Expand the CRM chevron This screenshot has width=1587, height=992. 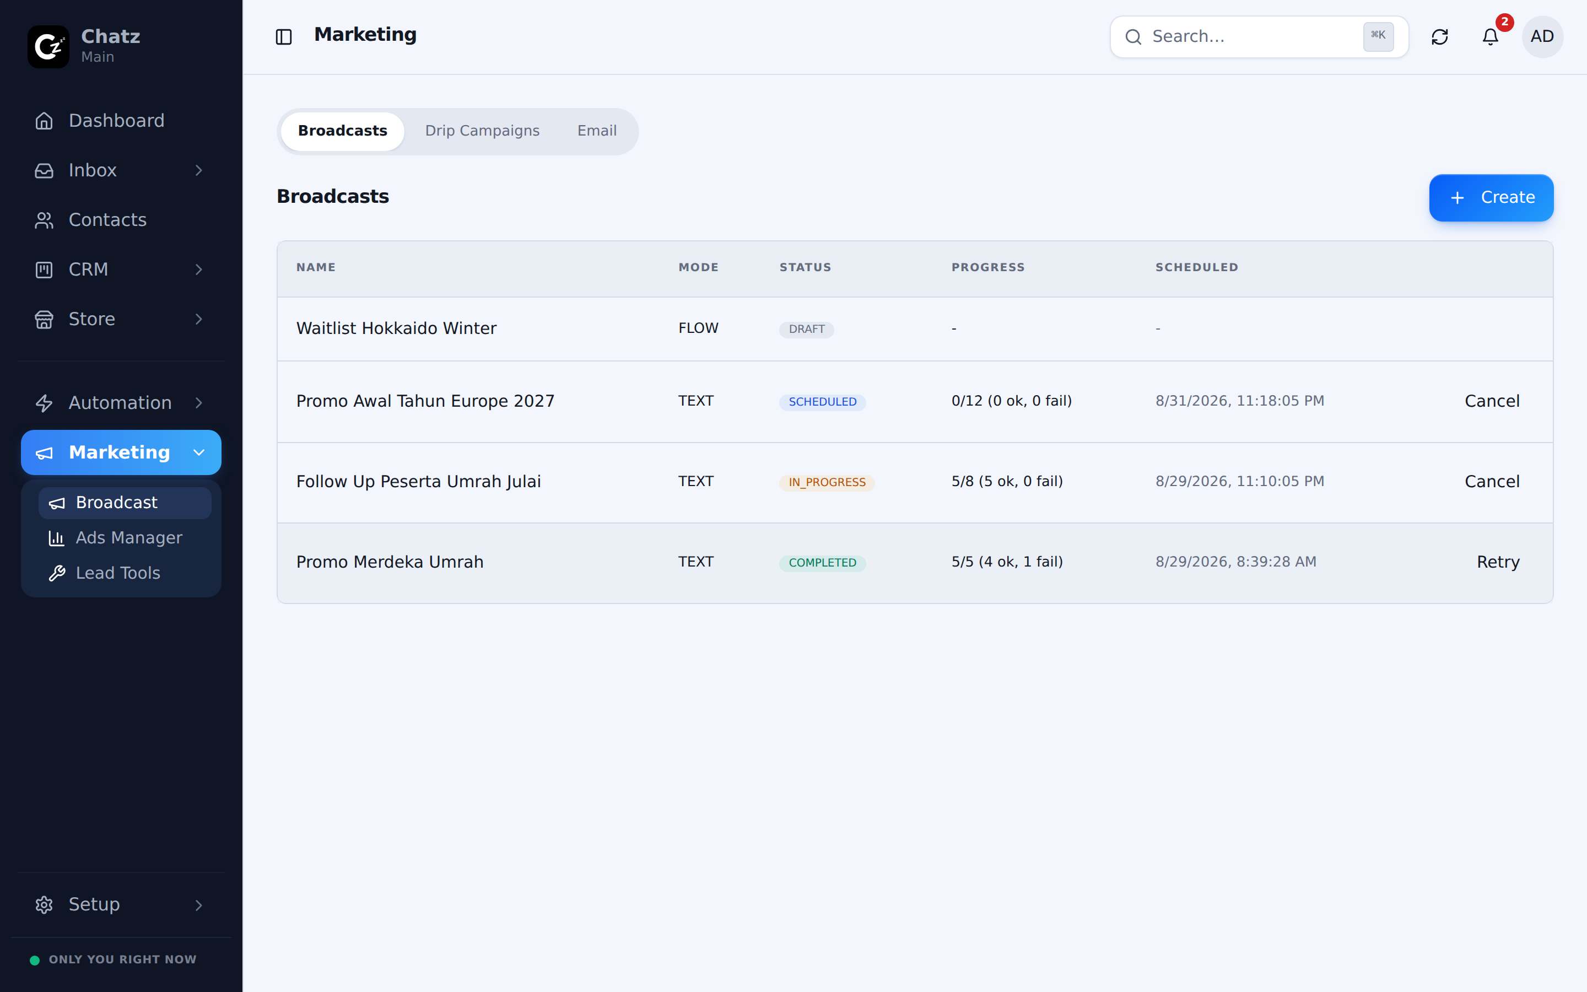tap(199, 269)
